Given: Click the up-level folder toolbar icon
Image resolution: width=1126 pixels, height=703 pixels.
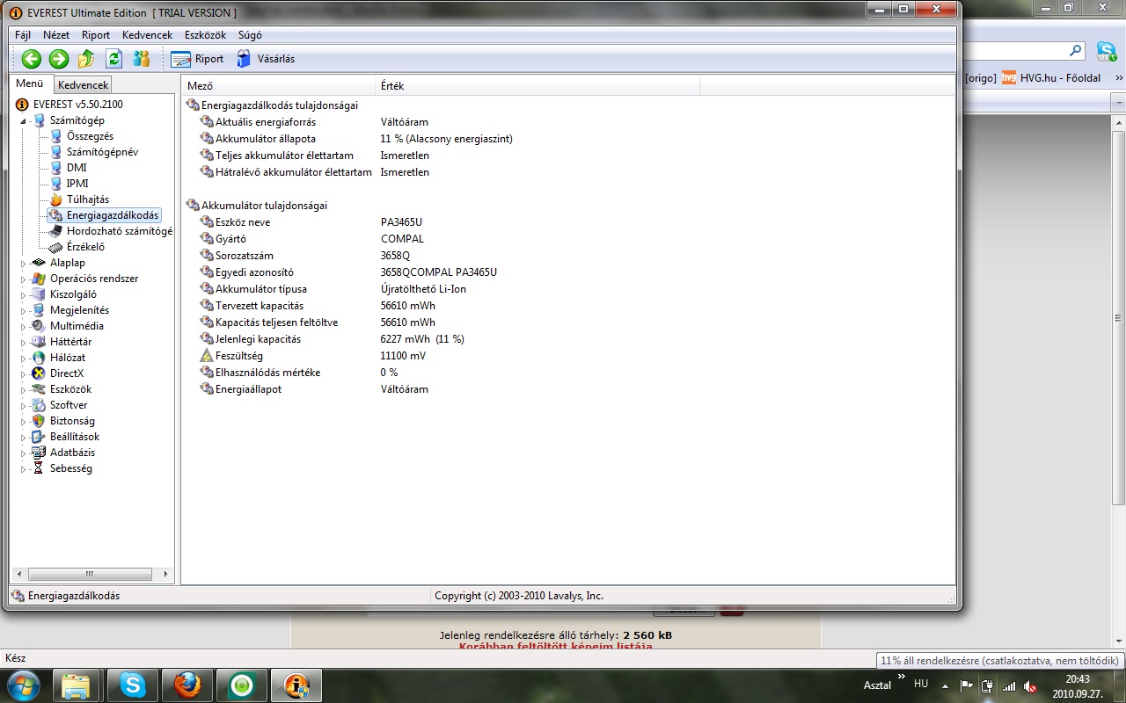Looking at the screenshot, I should click(x=86, y=59).
